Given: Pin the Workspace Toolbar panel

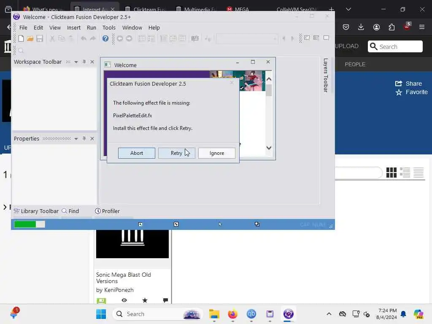Looking at the screenshot, I should click(x=84, y=62).
